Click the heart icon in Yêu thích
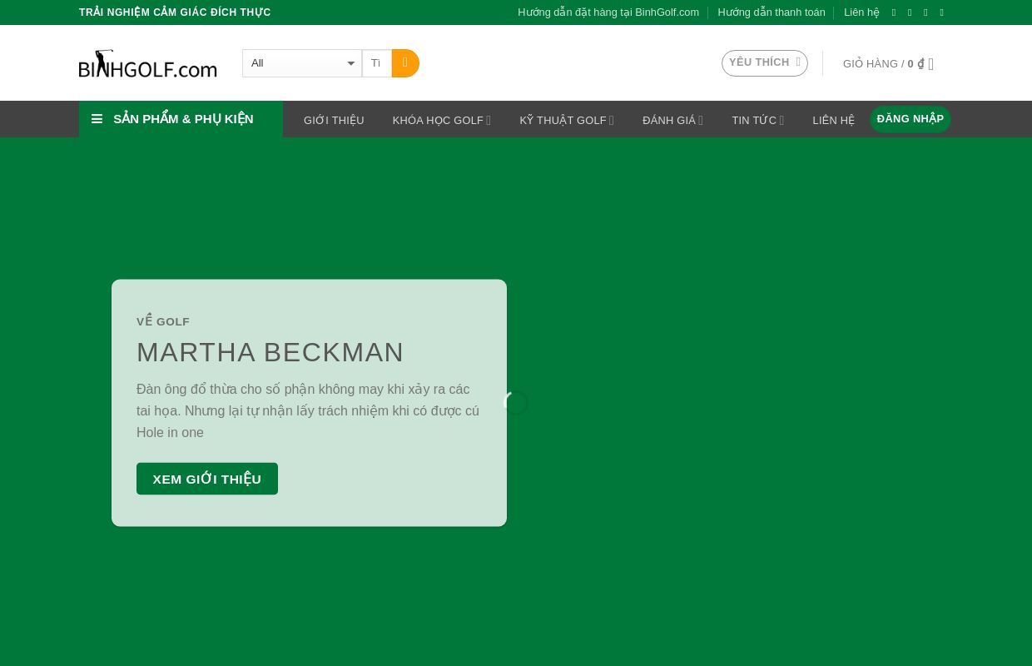 pos(798,62)
